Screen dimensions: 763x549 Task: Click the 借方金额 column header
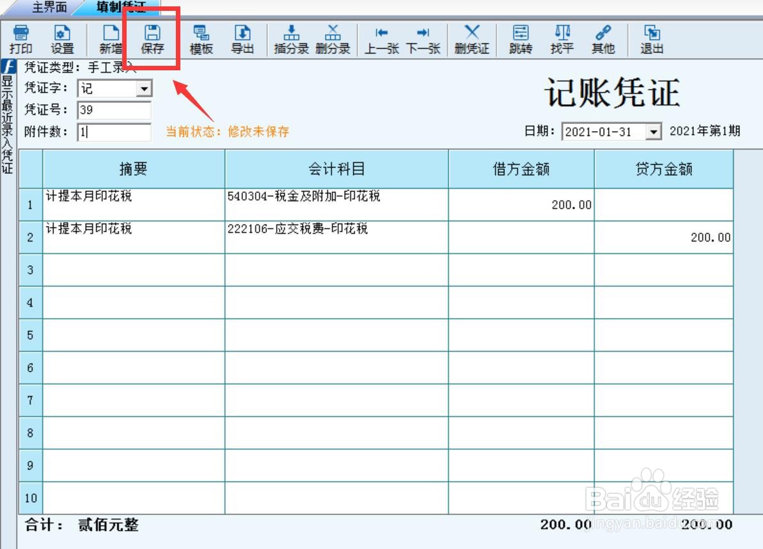point(521,169)
